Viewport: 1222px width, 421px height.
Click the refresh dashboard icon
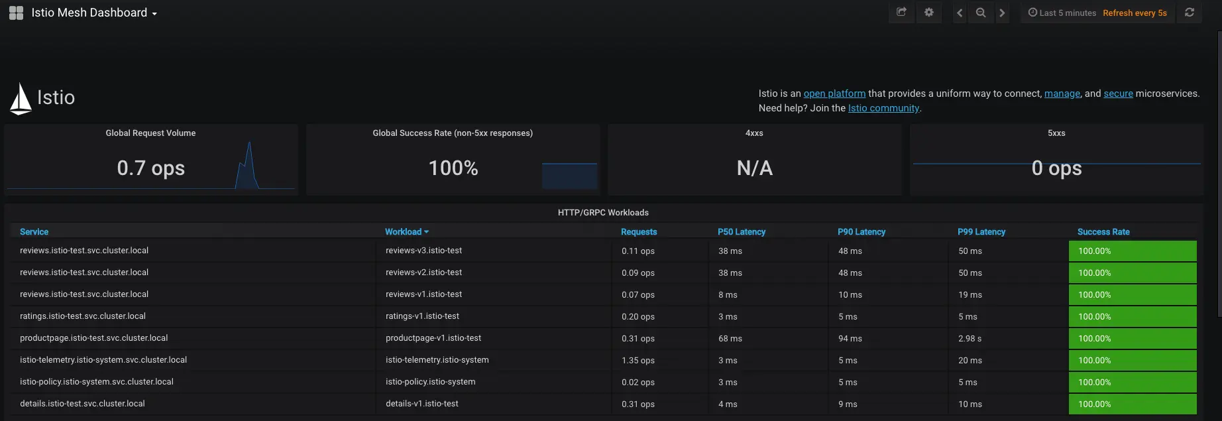1190,13
